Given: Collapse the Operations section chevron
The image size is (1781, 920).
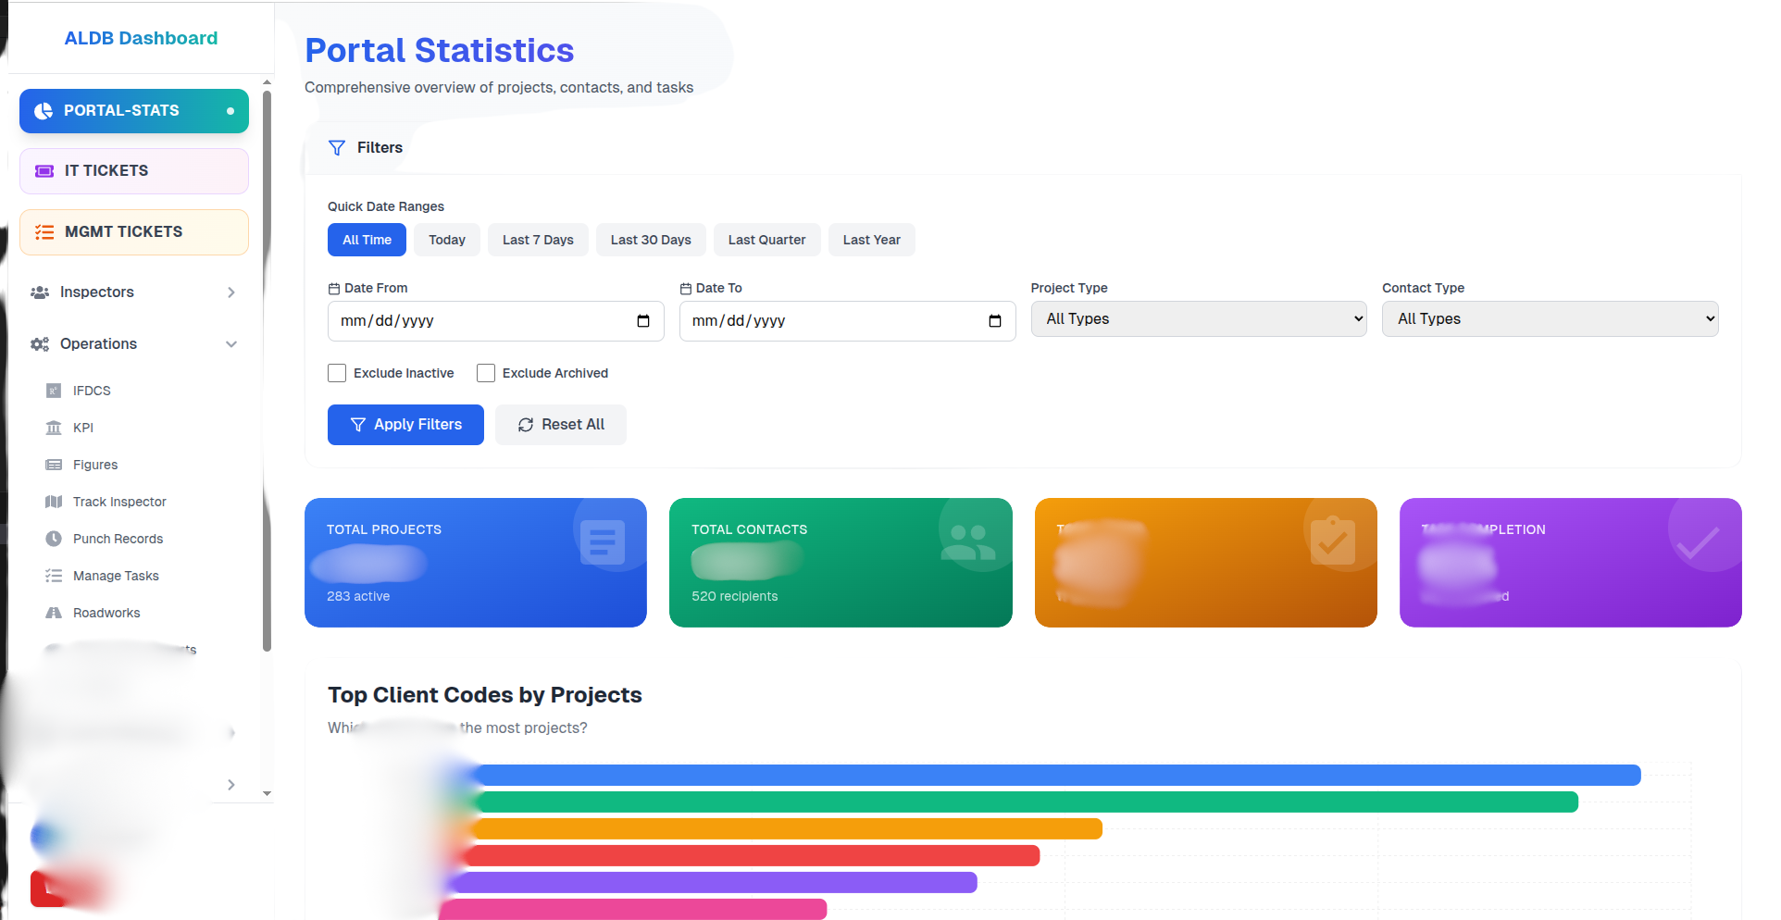Looking at the screenshot, I should pos(230,343).
